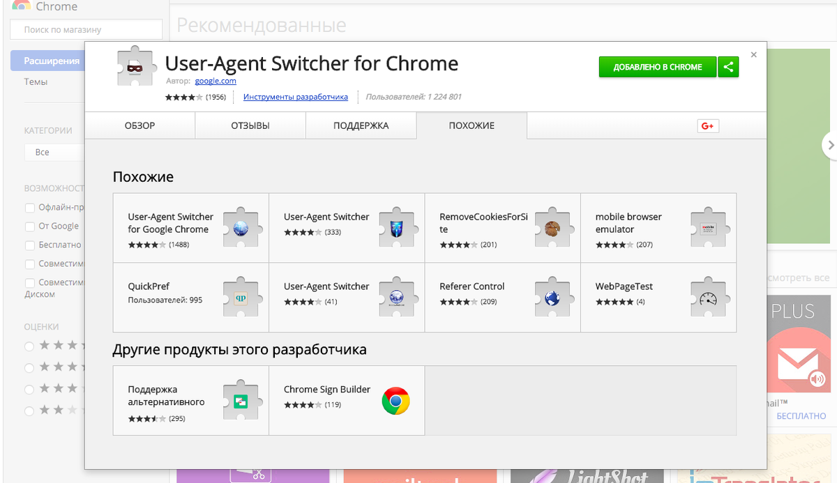Open the google.com author link
The width and height of the screenshot is (837, 483).
[x=216, y=81]
